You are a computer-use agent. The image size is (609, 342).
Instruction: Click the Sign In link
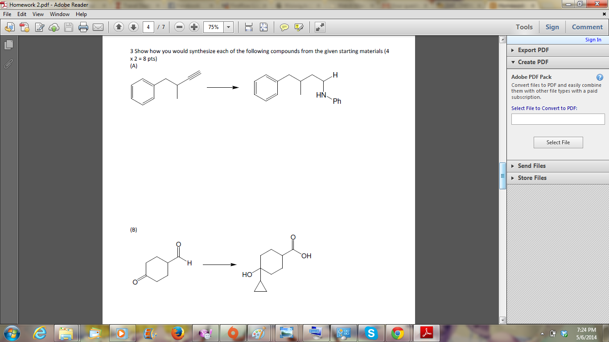pyautogui.click(x=593, y=39)
